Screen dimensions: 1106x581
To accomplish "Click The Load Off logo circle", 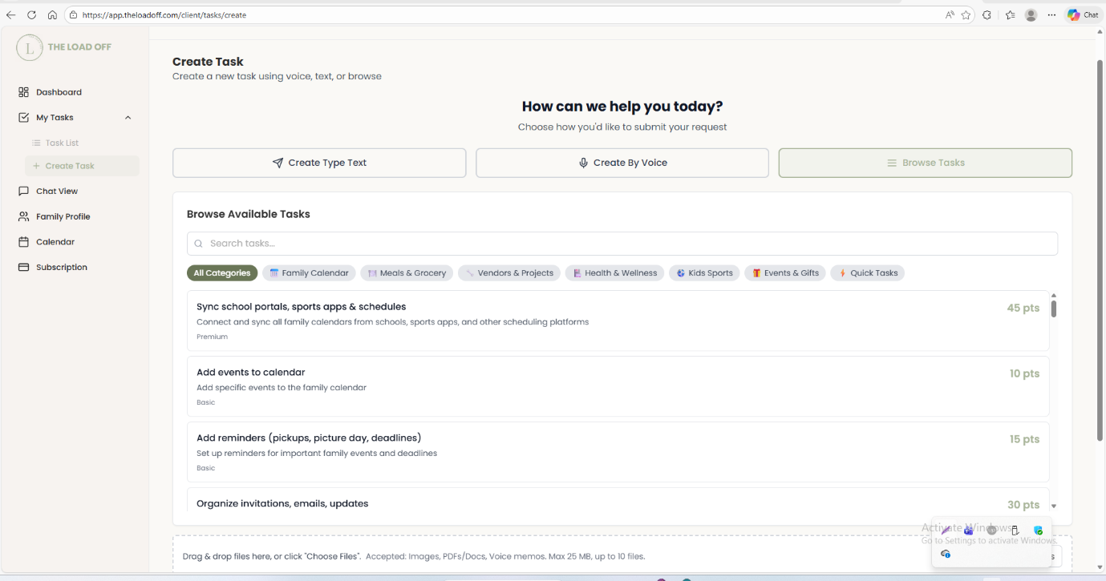I will click(30, 47).
